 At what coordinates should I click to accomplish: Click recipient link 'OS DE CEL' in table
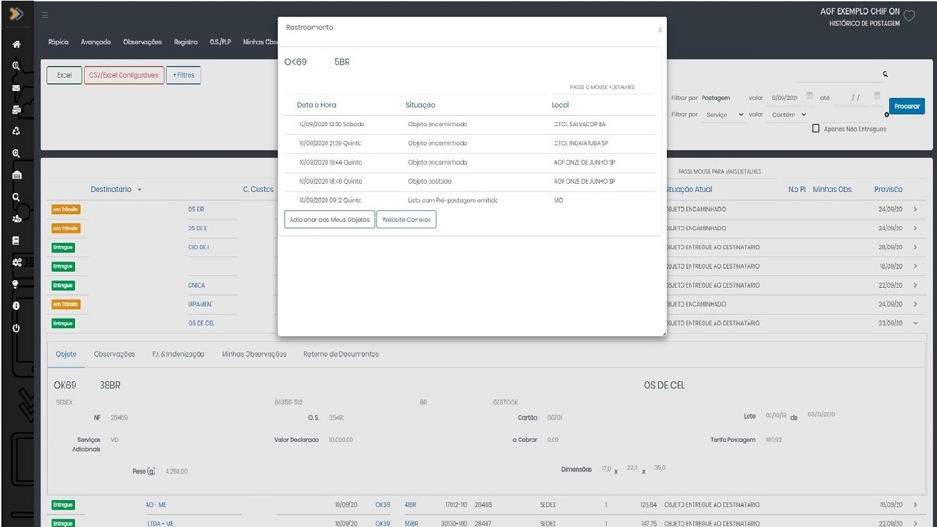[201, 323]
